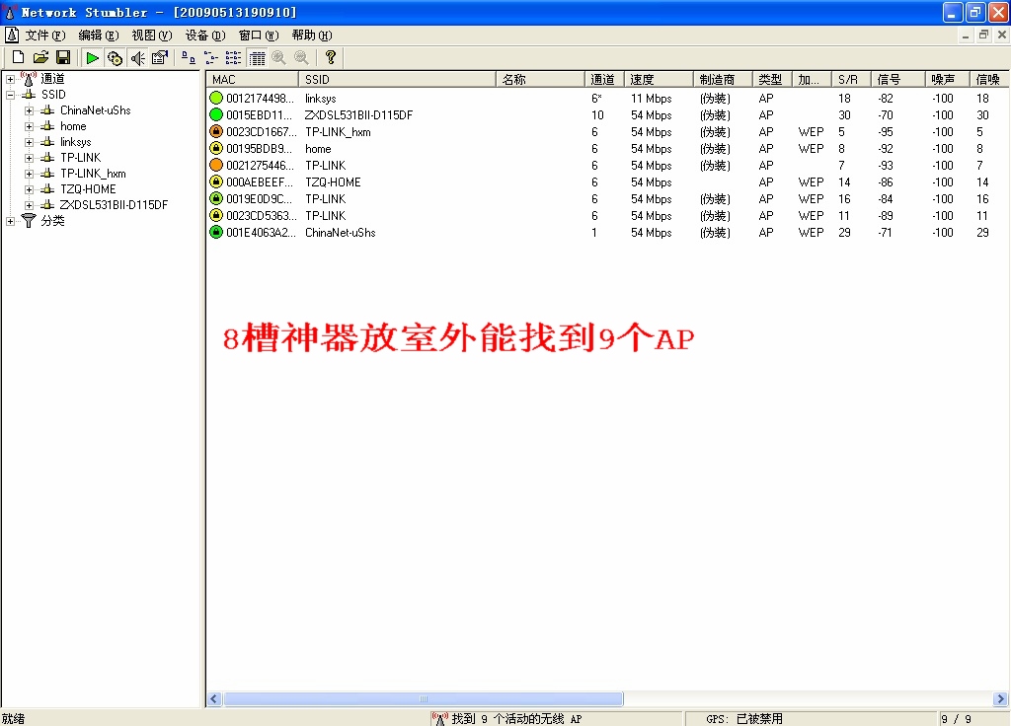Click lock icon of home row
Image resolution: width=1011 pixels, height=726 pixels.
click(216, 148)
